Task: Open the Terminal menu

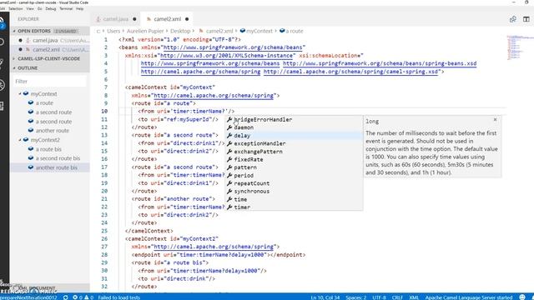Action: pyautogui.click(x=66, y=8)
